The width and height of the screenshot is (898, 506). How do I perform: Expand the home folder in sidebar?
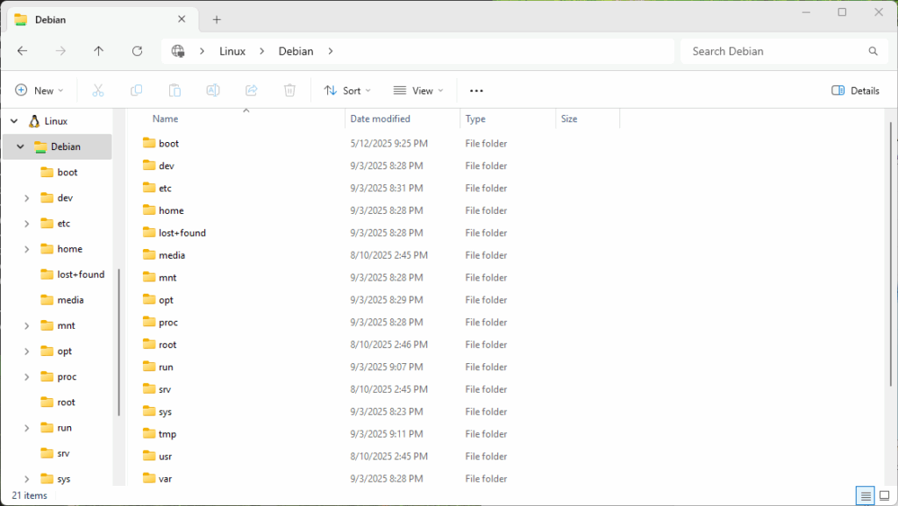click(26, 249)
